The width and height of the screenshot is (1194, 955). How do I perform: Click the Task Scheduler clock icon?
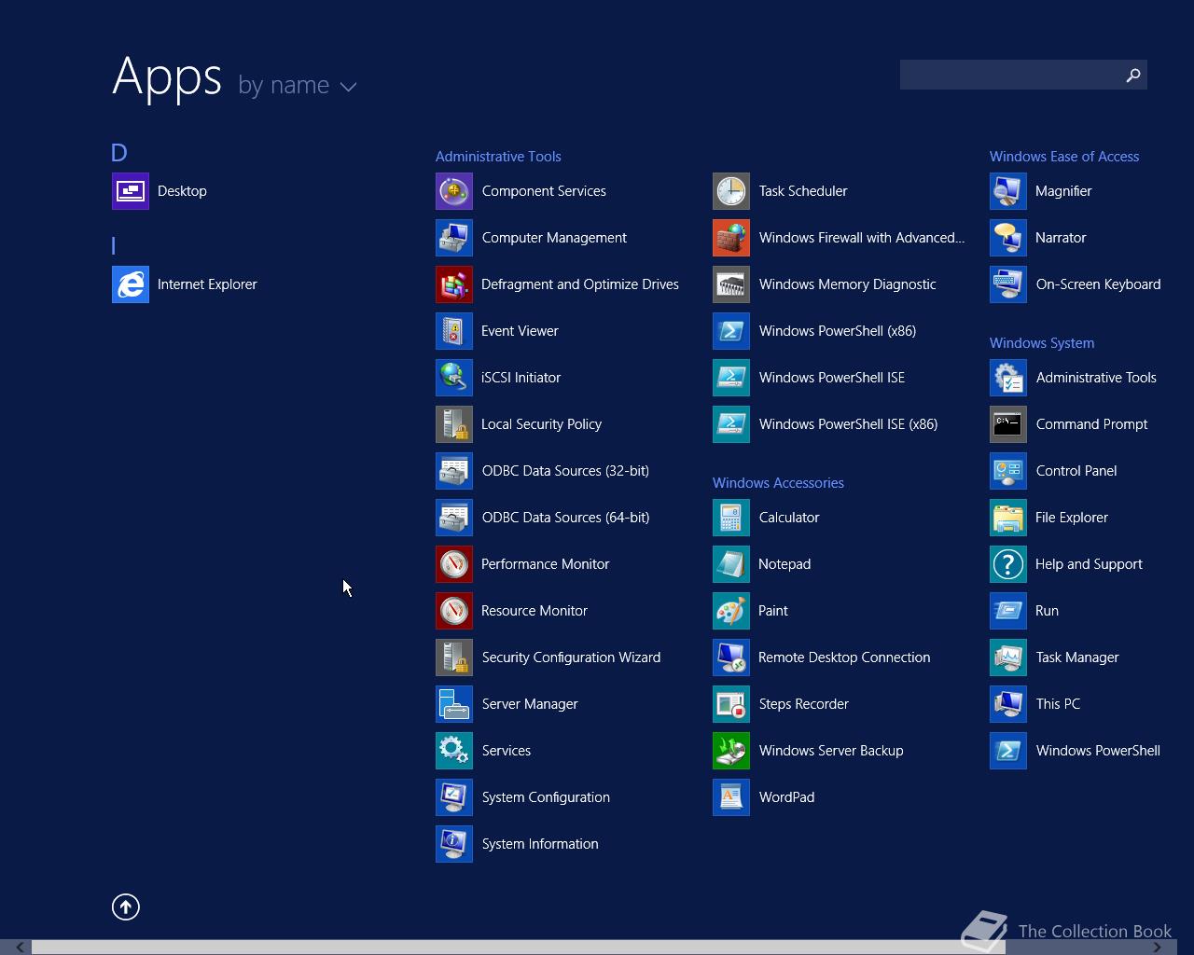coord(731,191)
